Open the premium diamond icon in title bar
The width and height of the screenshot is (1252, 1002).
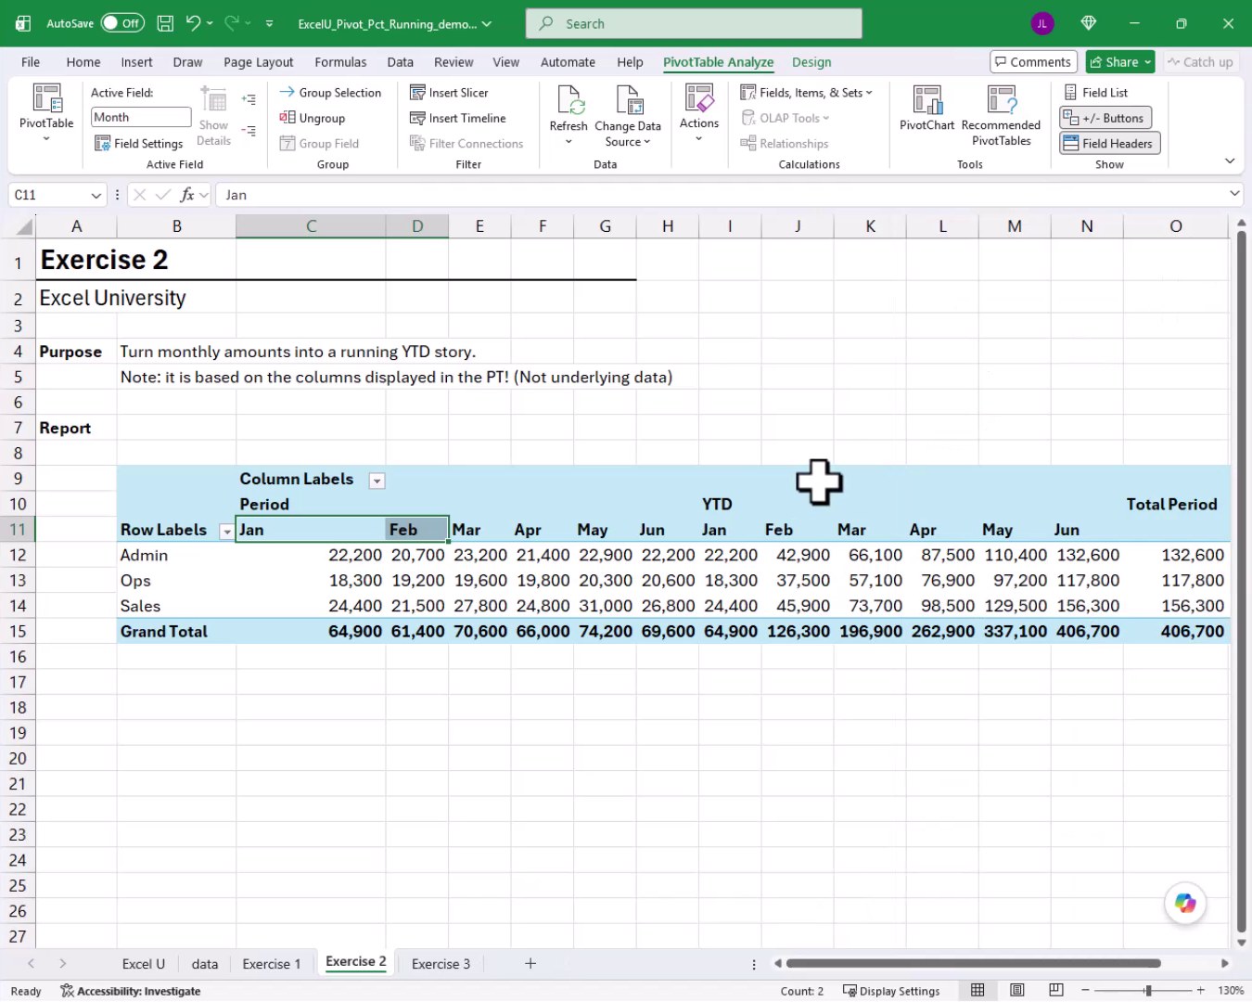click(x=1089, y=23)
